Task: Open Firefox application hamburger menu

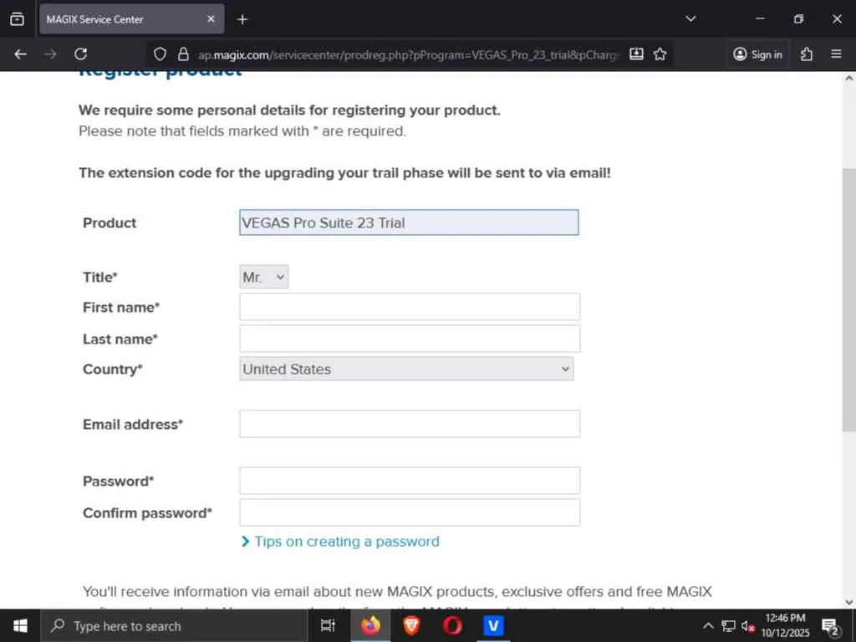Action: point(836,54)
